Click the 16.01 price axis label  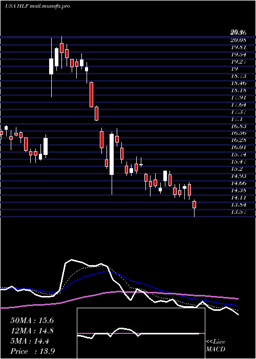[238, 147]
